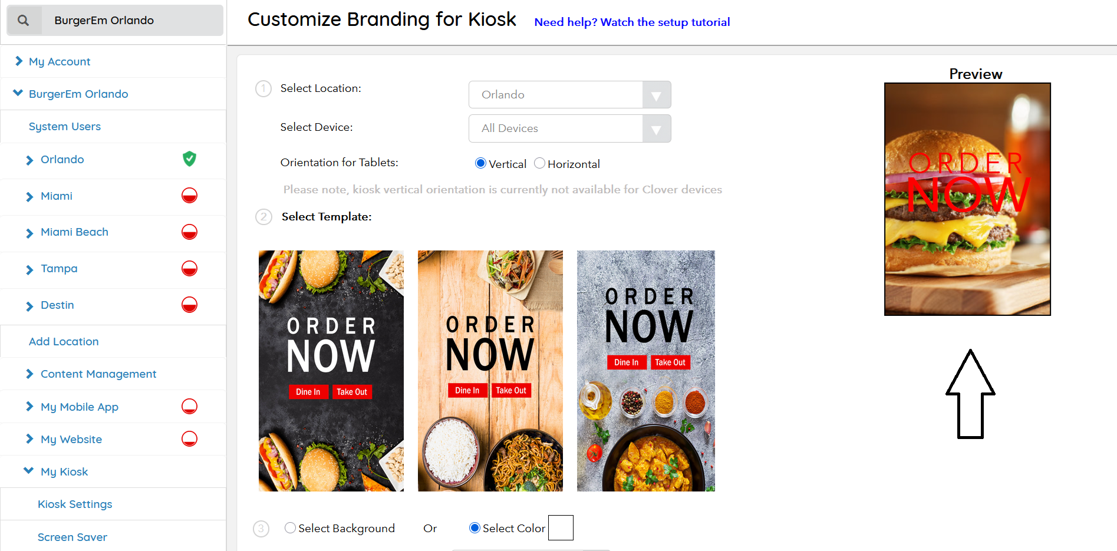Screen dimensions: 1117x551
Task: Select the Horizontal orientation option
Action: (539, 163)
